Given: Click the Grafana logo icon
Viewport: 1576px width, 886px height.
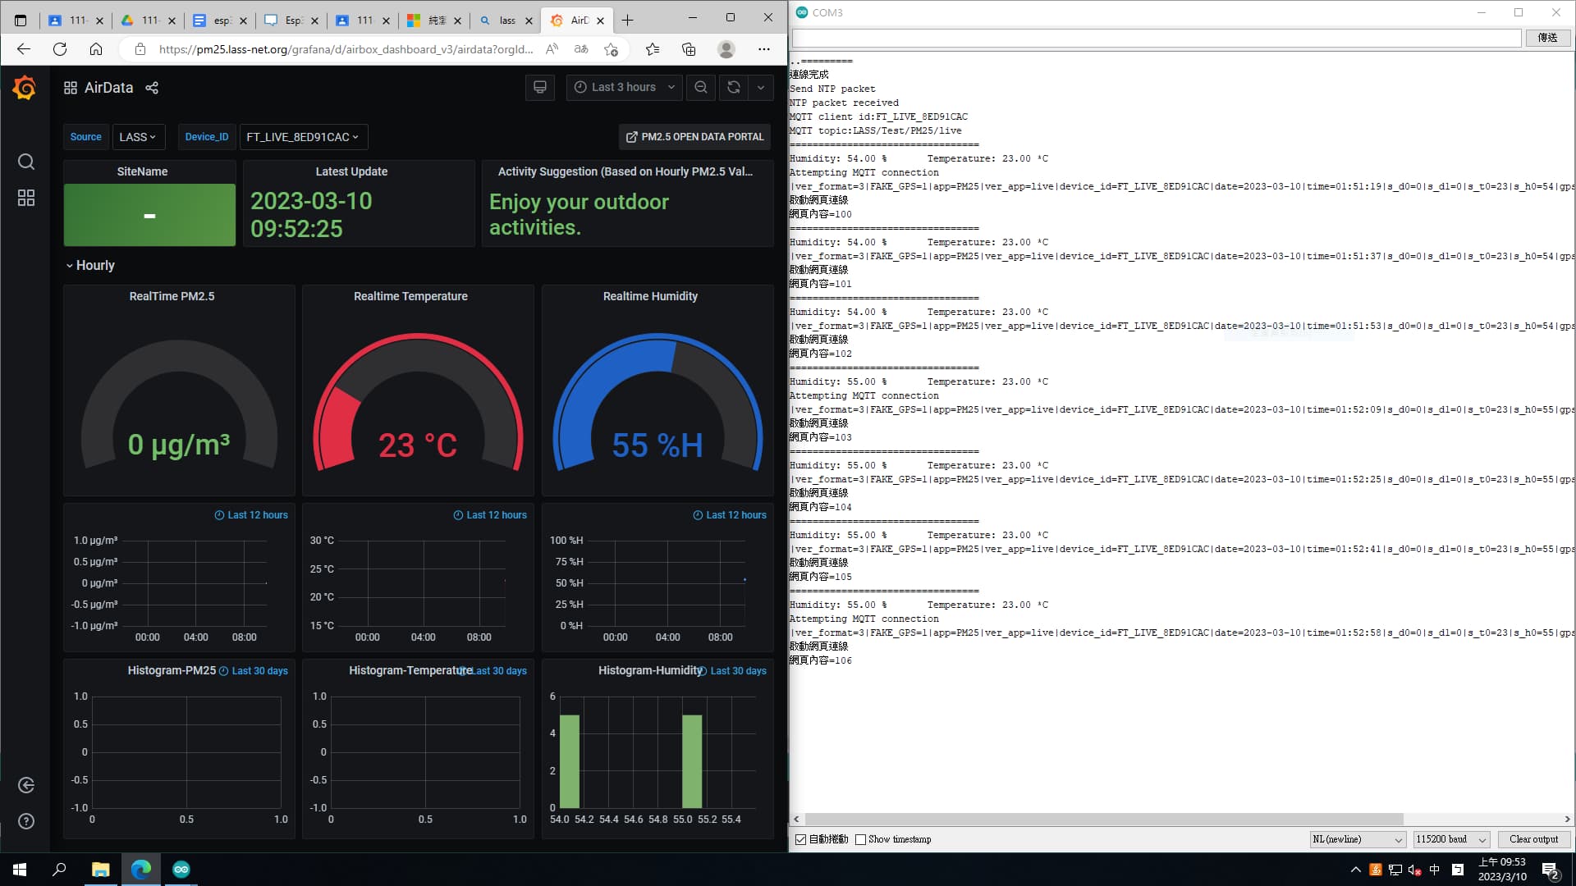Looking at the screenshot, I should click(25, 87).
